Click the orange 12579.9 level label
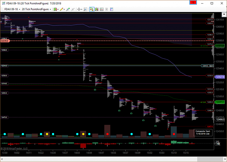 5,41
